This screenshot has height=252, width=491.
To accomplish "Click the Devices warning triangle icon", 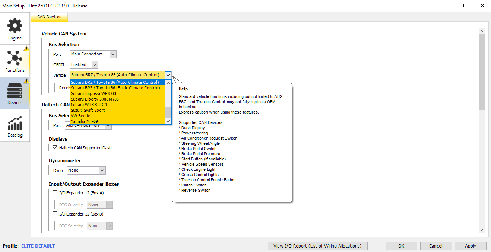I will click(x=26, y=81).
